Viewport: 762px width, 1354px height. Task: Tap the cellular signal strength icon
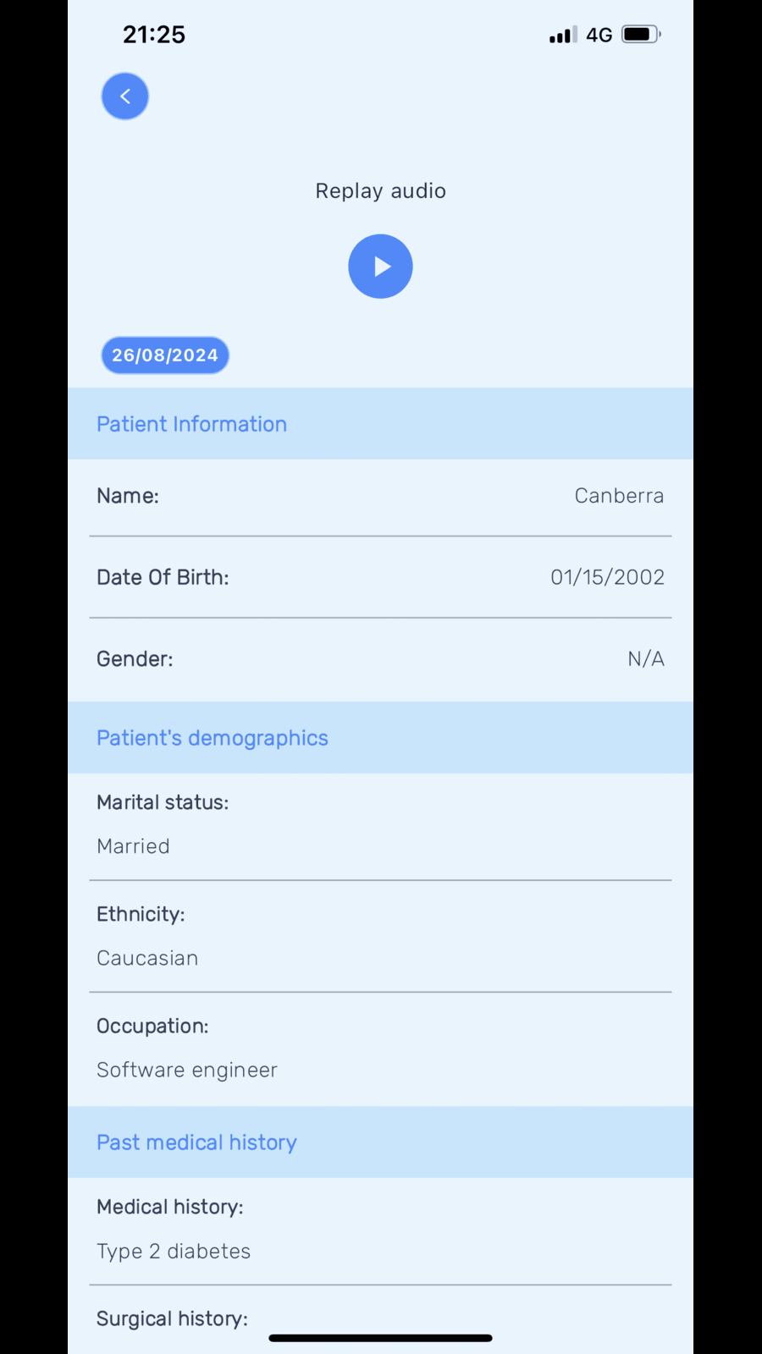(563, 35)
